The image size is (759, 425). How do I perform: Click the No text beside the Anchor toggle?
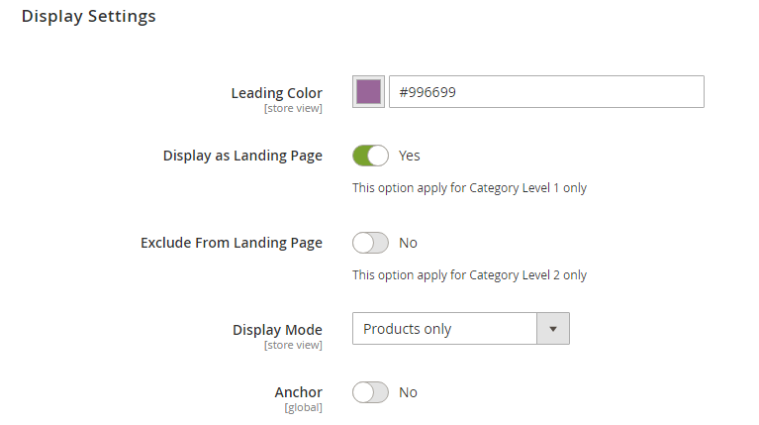pyautogui.click(x=408, y=392)
